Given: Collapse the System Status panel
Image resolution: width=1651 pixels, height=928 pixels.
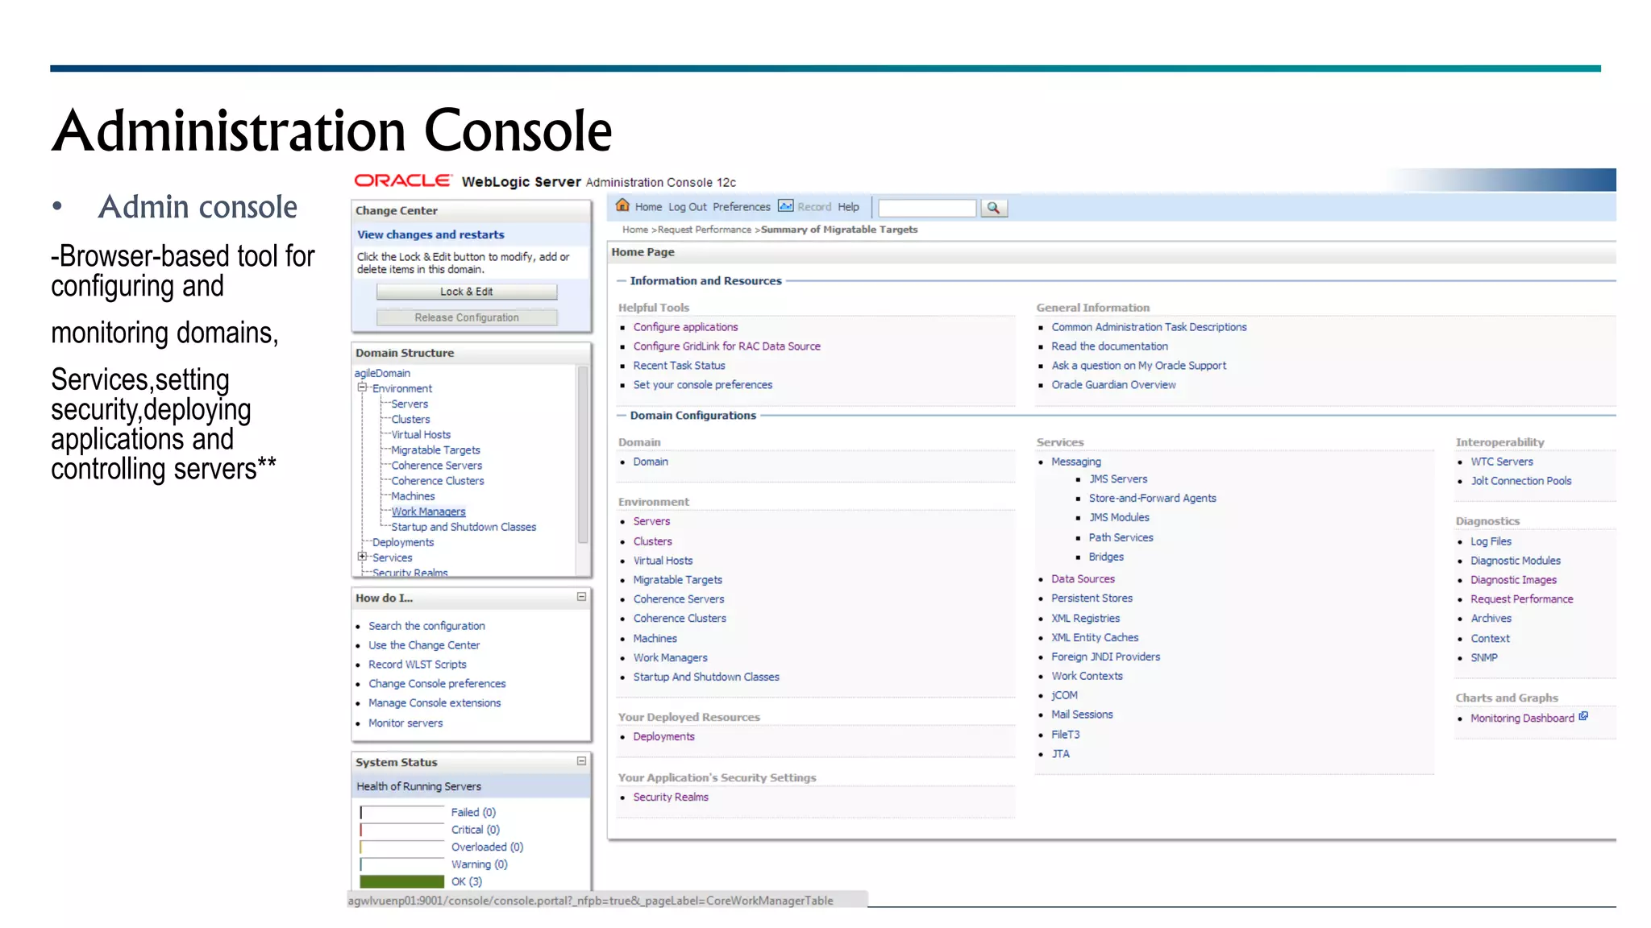Looking at the screenshot, I should pos(581,760).
